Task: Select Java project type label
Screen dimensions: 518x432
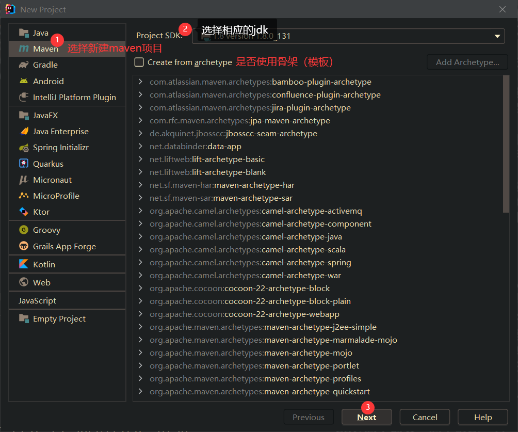Action: [41, 33]
